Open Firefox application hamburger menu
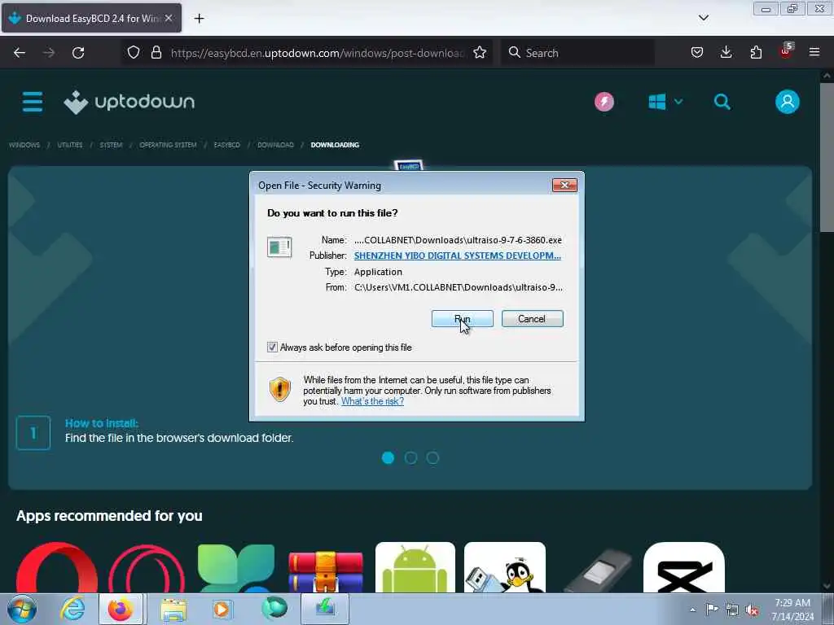The width and height of the screenshot is (834, 625). click(x=814, y=53)
